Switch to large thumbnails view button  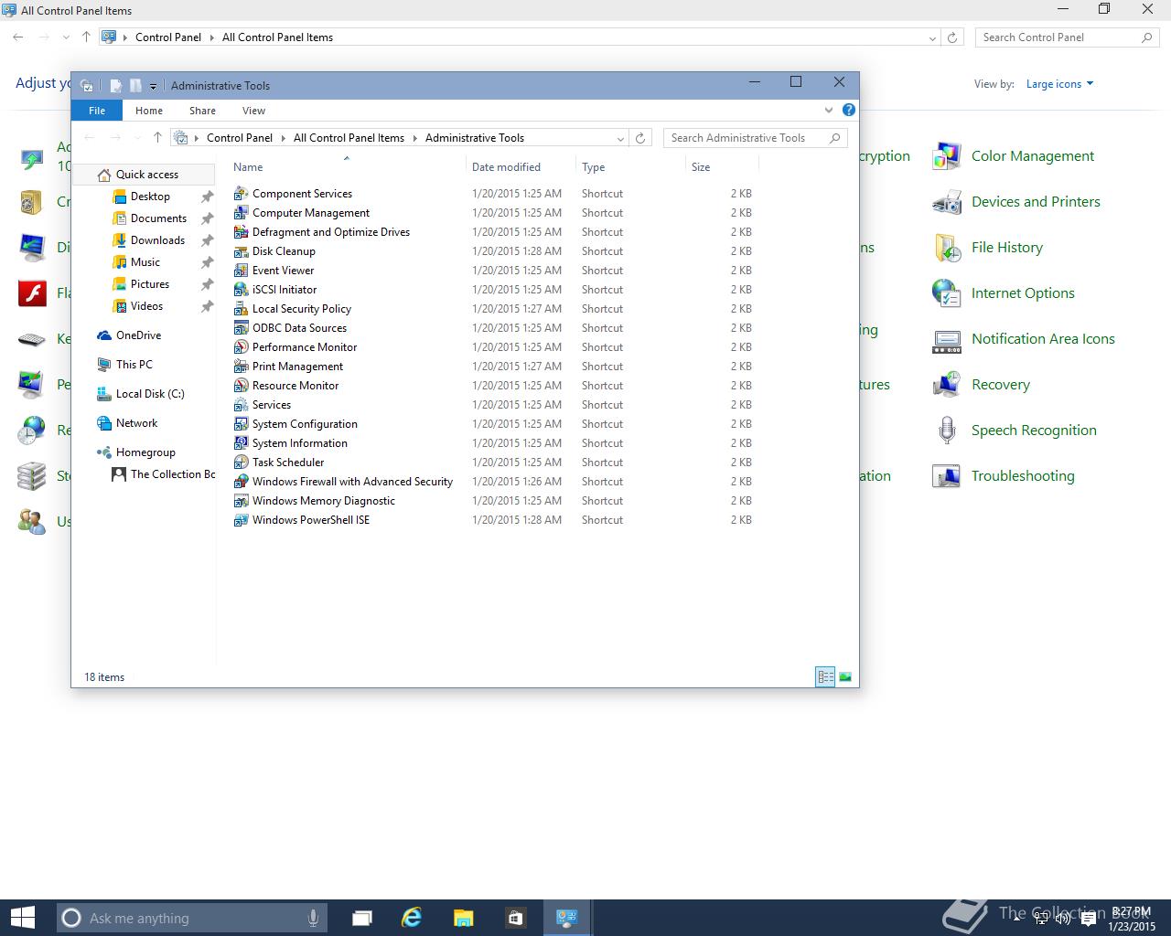845,677
